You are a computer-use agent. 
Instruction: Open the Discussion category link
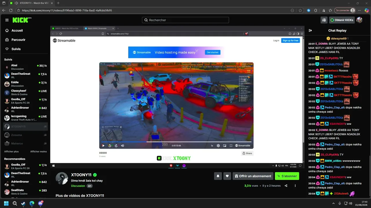tap(78, 186)
